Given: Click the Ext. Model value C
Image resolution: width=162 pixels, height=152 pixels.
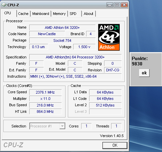Looking at the screenshot, I should [75, 70].
